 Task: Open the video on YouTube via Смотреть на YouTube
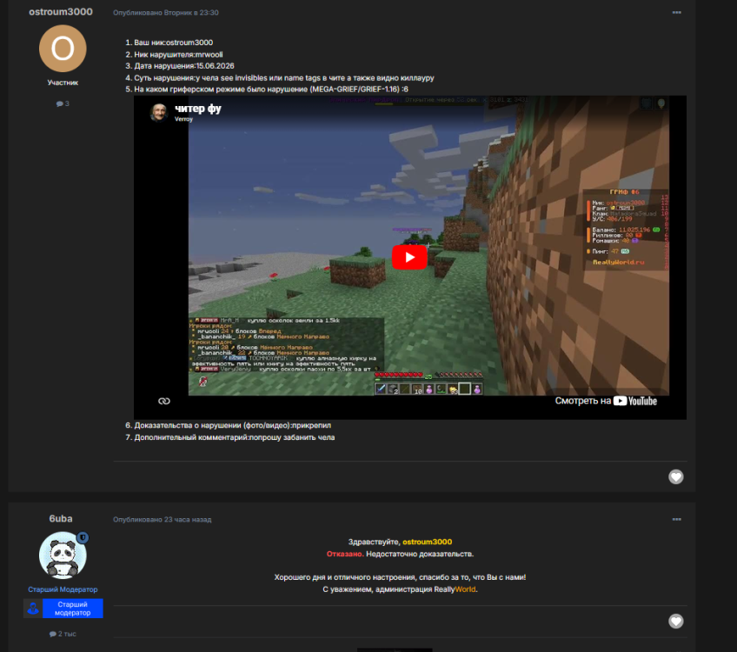tap(606, 401)
